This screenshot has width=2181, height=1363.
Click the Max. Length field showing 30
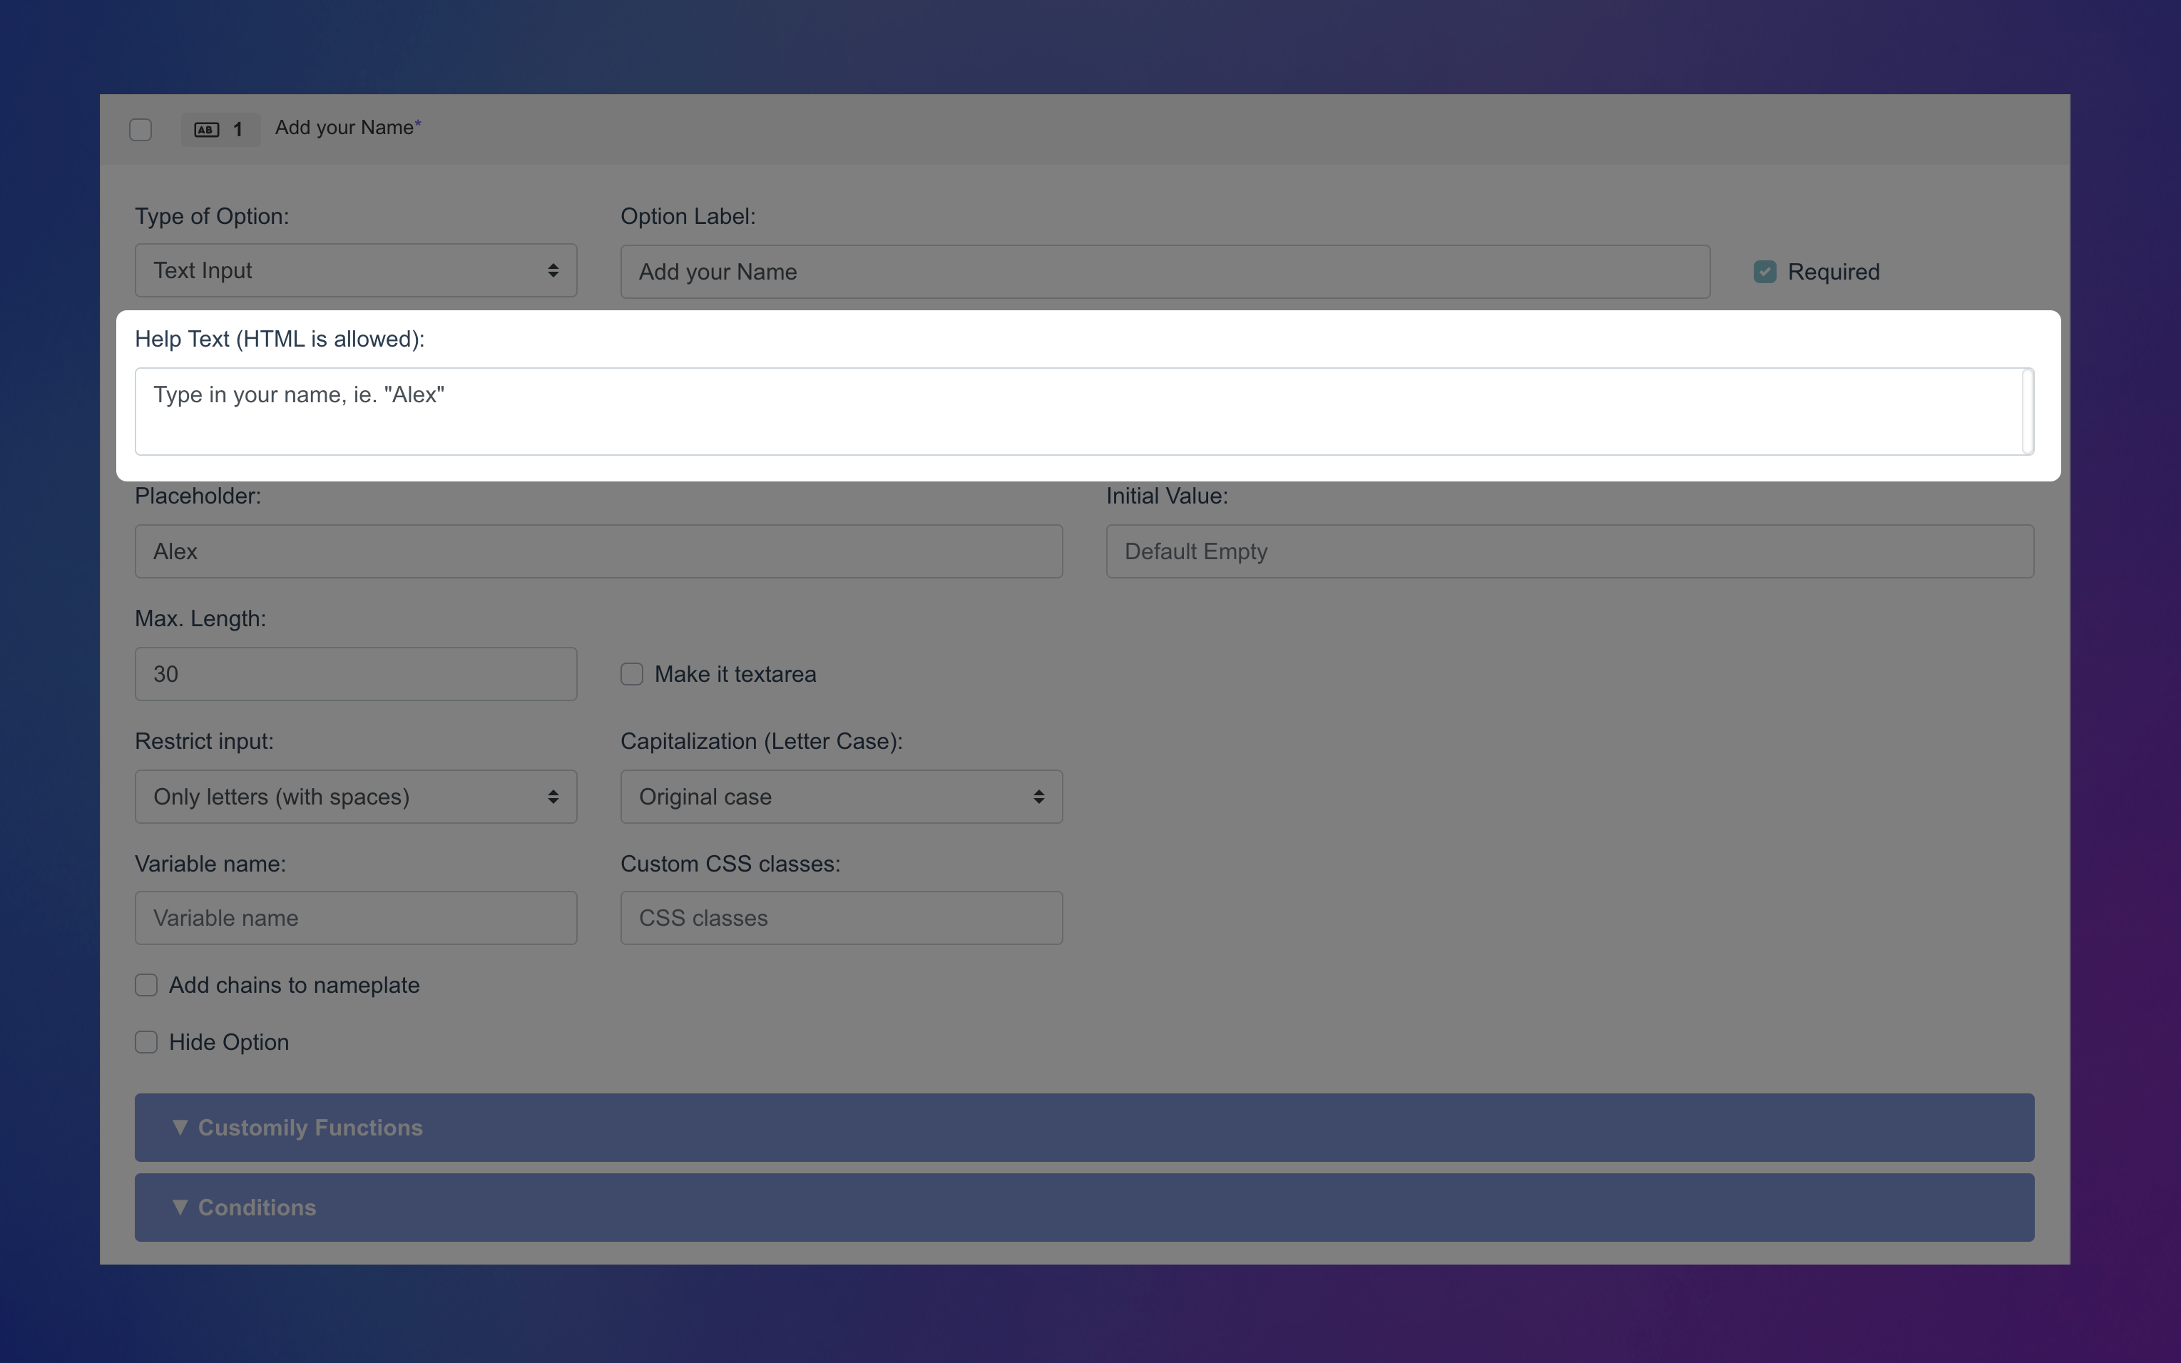click(355, 674)
